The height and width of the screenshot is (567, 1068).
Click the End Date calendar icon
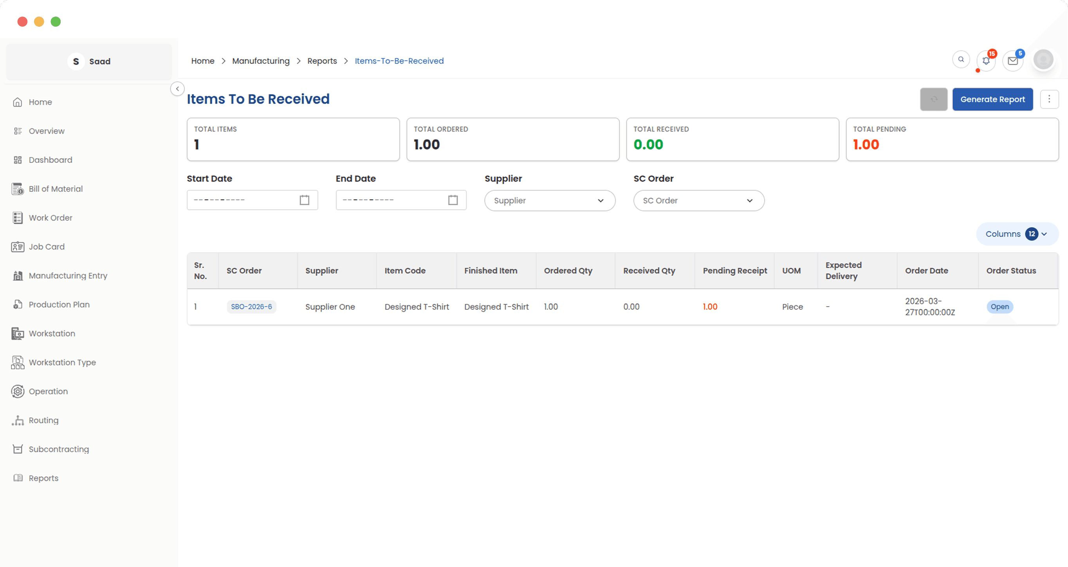pos(453,200)
